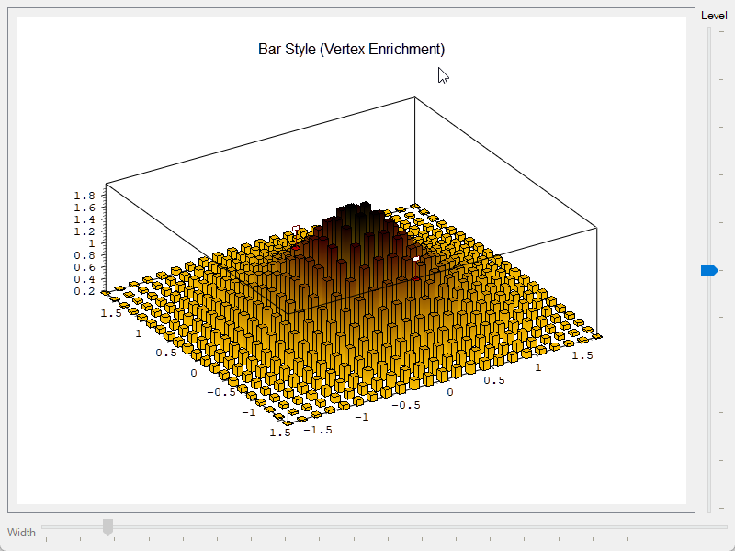The width and height of the screenshot is (735, 551).
Task: Click the -0.5 label on the right horizontal axis
Action: pos(406,405)
